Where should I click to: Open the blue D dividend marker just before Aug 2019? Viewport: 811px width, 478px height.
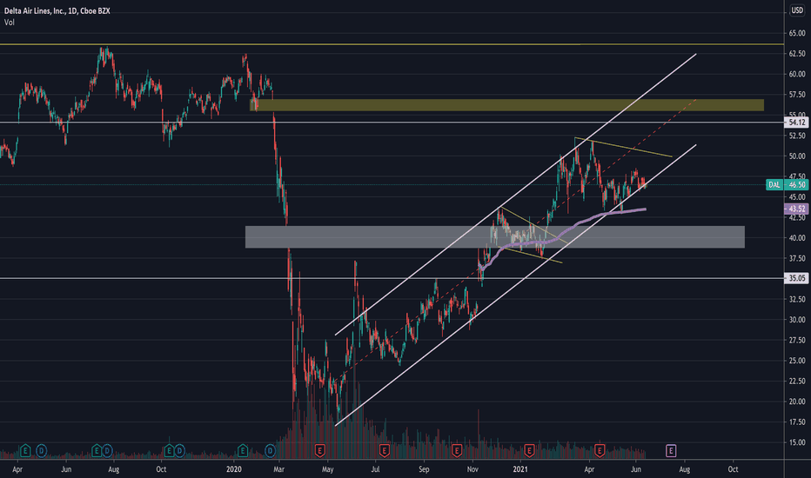(x=106, y=450)
